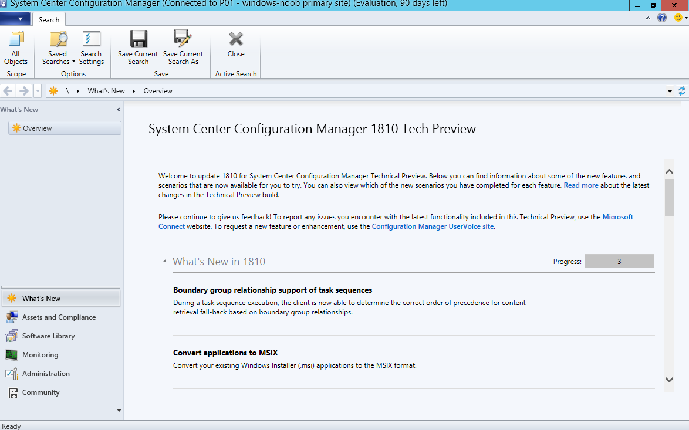Image resolution: width=689 pixels, height=430 pixels.
Task: Open Search Settings in the ribbon
Action: pos(91,48)
